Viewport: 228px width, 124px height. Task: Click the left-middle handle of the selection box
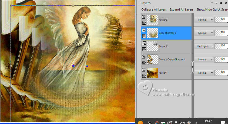tap(11, 66)
